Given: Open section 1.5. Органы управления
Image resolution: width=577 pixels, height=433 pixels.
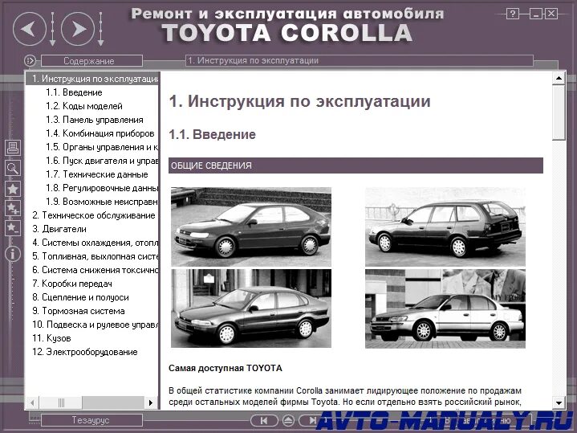Looking at the screenshot, I should coord(102,147).
